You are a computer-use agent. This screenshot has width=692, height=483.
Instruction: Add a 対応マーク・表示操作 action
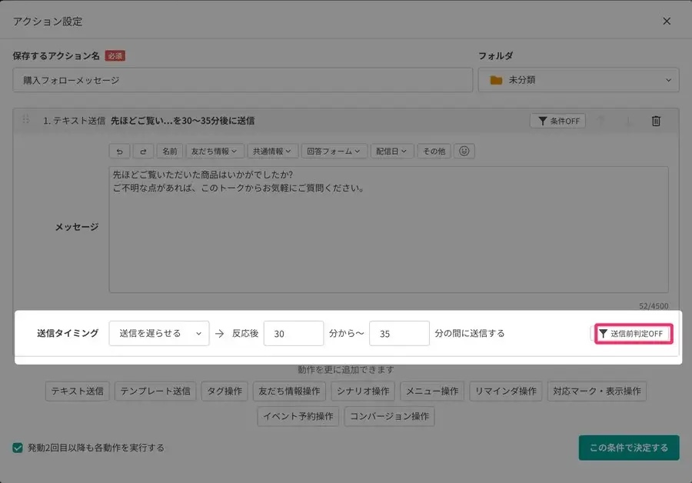597,391
